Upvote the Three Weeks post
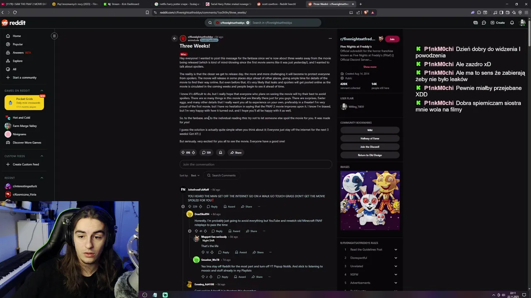 (x=183, y=153)
